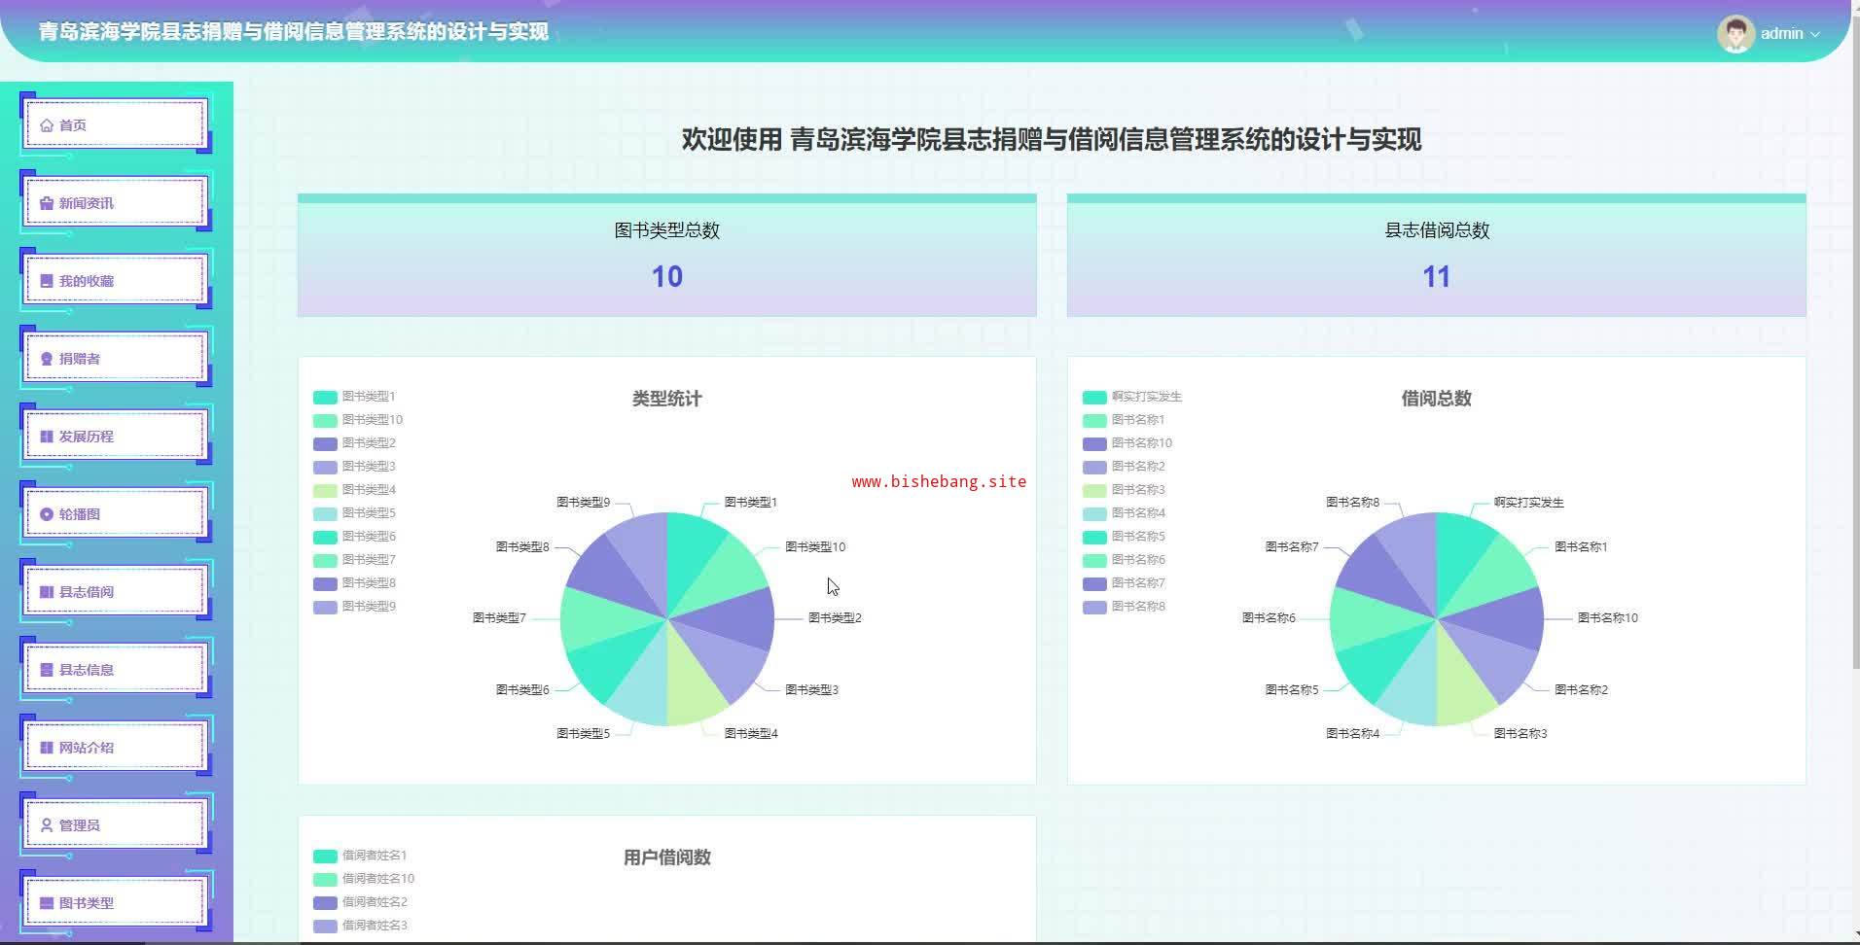1860x945 pixels.
Task: Open the 县志借阅 sidebar menu
Action: pyautogui.click(x=115, y=591)
